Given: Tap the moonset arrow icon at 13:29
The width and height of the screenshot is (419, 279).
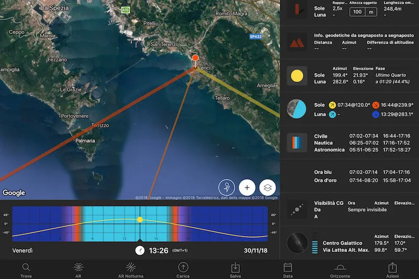Looking at the screenshot, I should point(376,114).
